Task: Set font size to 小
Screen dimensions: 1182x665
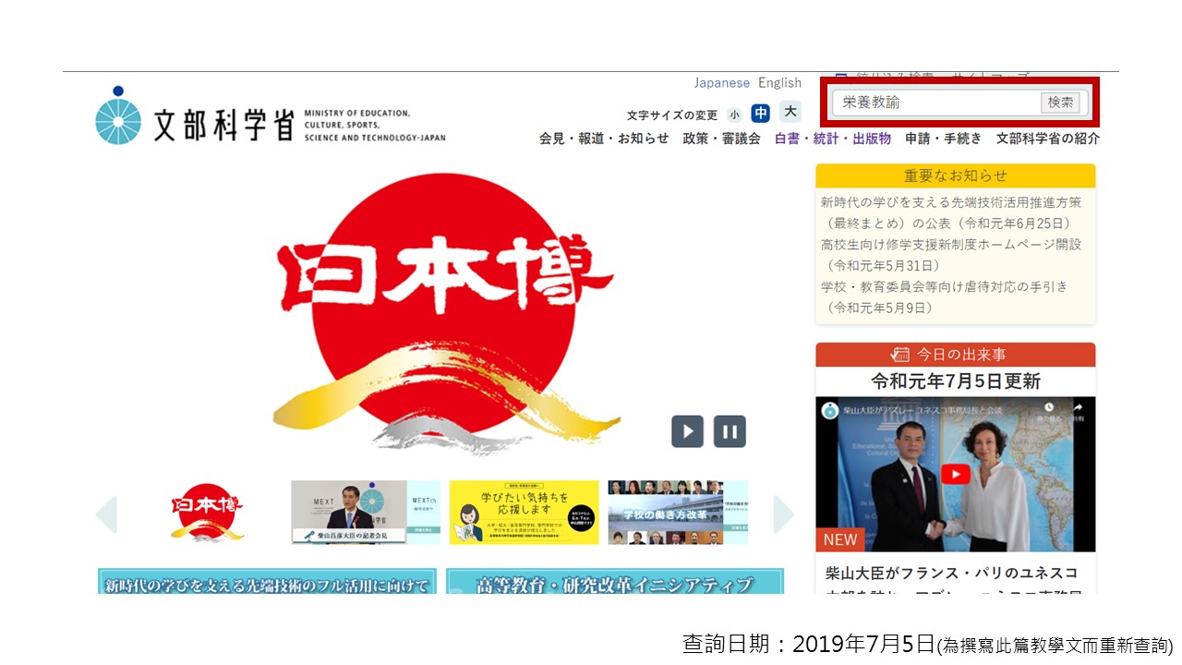Action: pyautogui.click(x=734, y=115)
